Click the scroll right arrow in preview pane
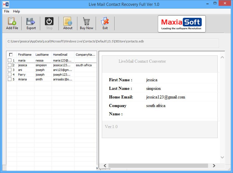 [x=214, y=166]
